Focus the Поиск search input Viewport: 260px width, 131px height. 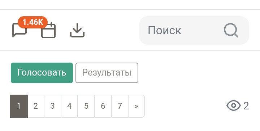coord(194,30)
